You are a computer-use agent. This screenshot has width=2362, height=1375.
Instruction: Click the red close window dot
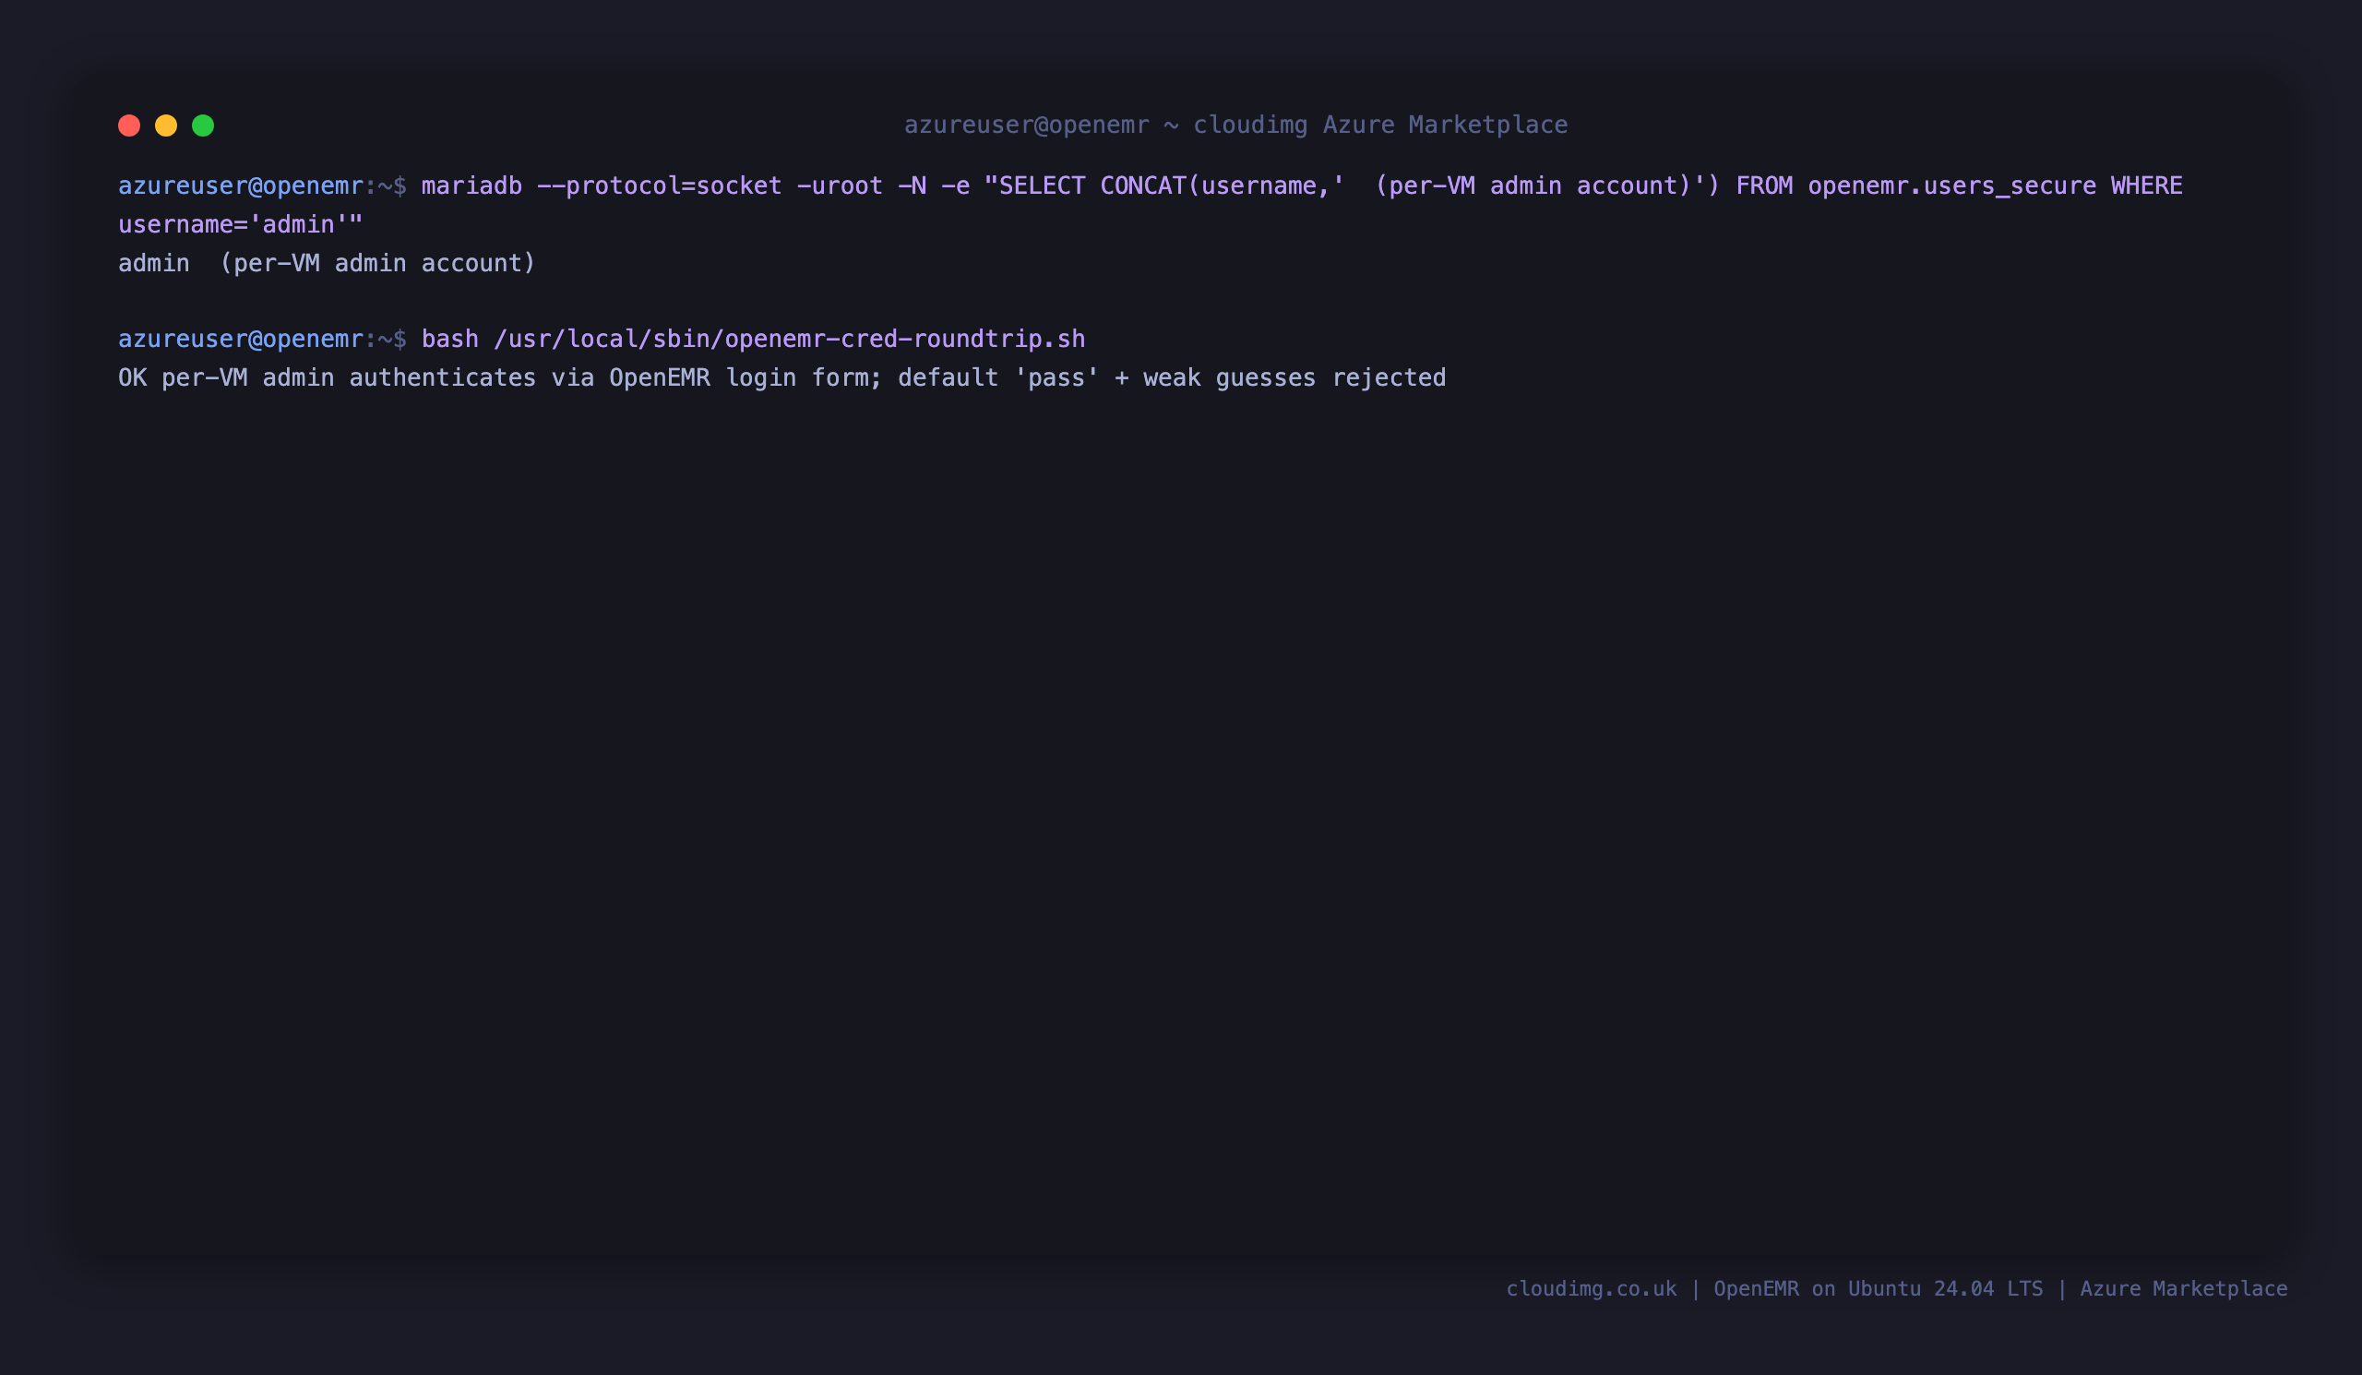click(x=129, y=126)
